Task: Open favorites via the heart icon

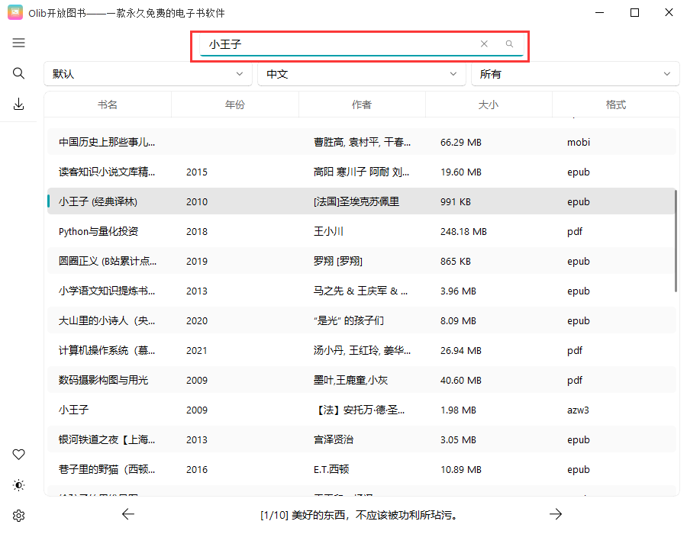Action: [x=18, y=454]
